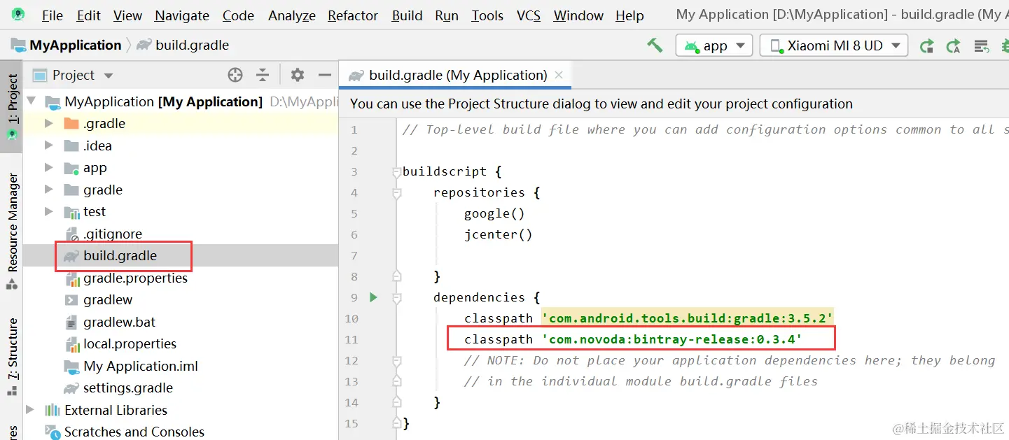Close the build.gradle (My Application) tab
The image size is (1009, 440).
click(x=558, y=75)
